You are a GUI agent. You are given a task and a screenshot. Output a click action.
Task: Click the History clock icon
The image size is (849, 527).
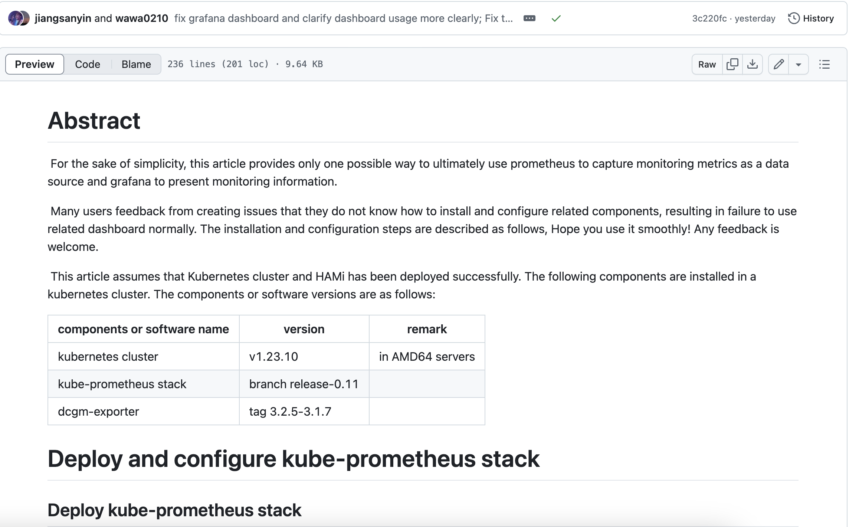coord(793,19)
